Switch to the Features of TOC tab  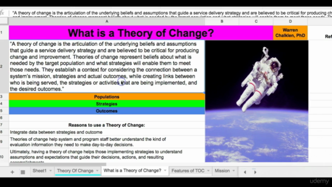[x=188, y=171]
